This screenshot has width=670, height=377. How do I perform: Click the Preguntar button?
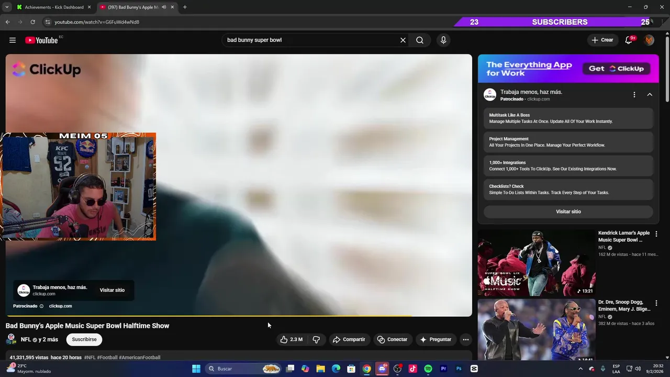(x=435, y=339)
